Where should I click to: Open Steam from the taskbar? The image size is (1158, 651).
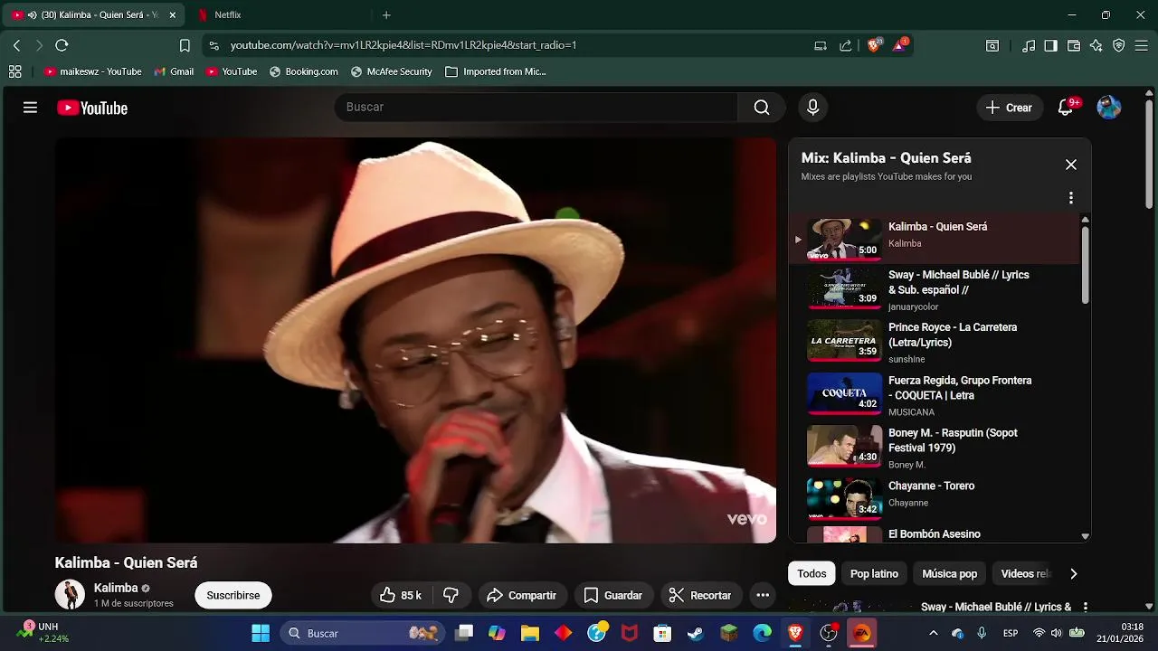click(696, 633)
